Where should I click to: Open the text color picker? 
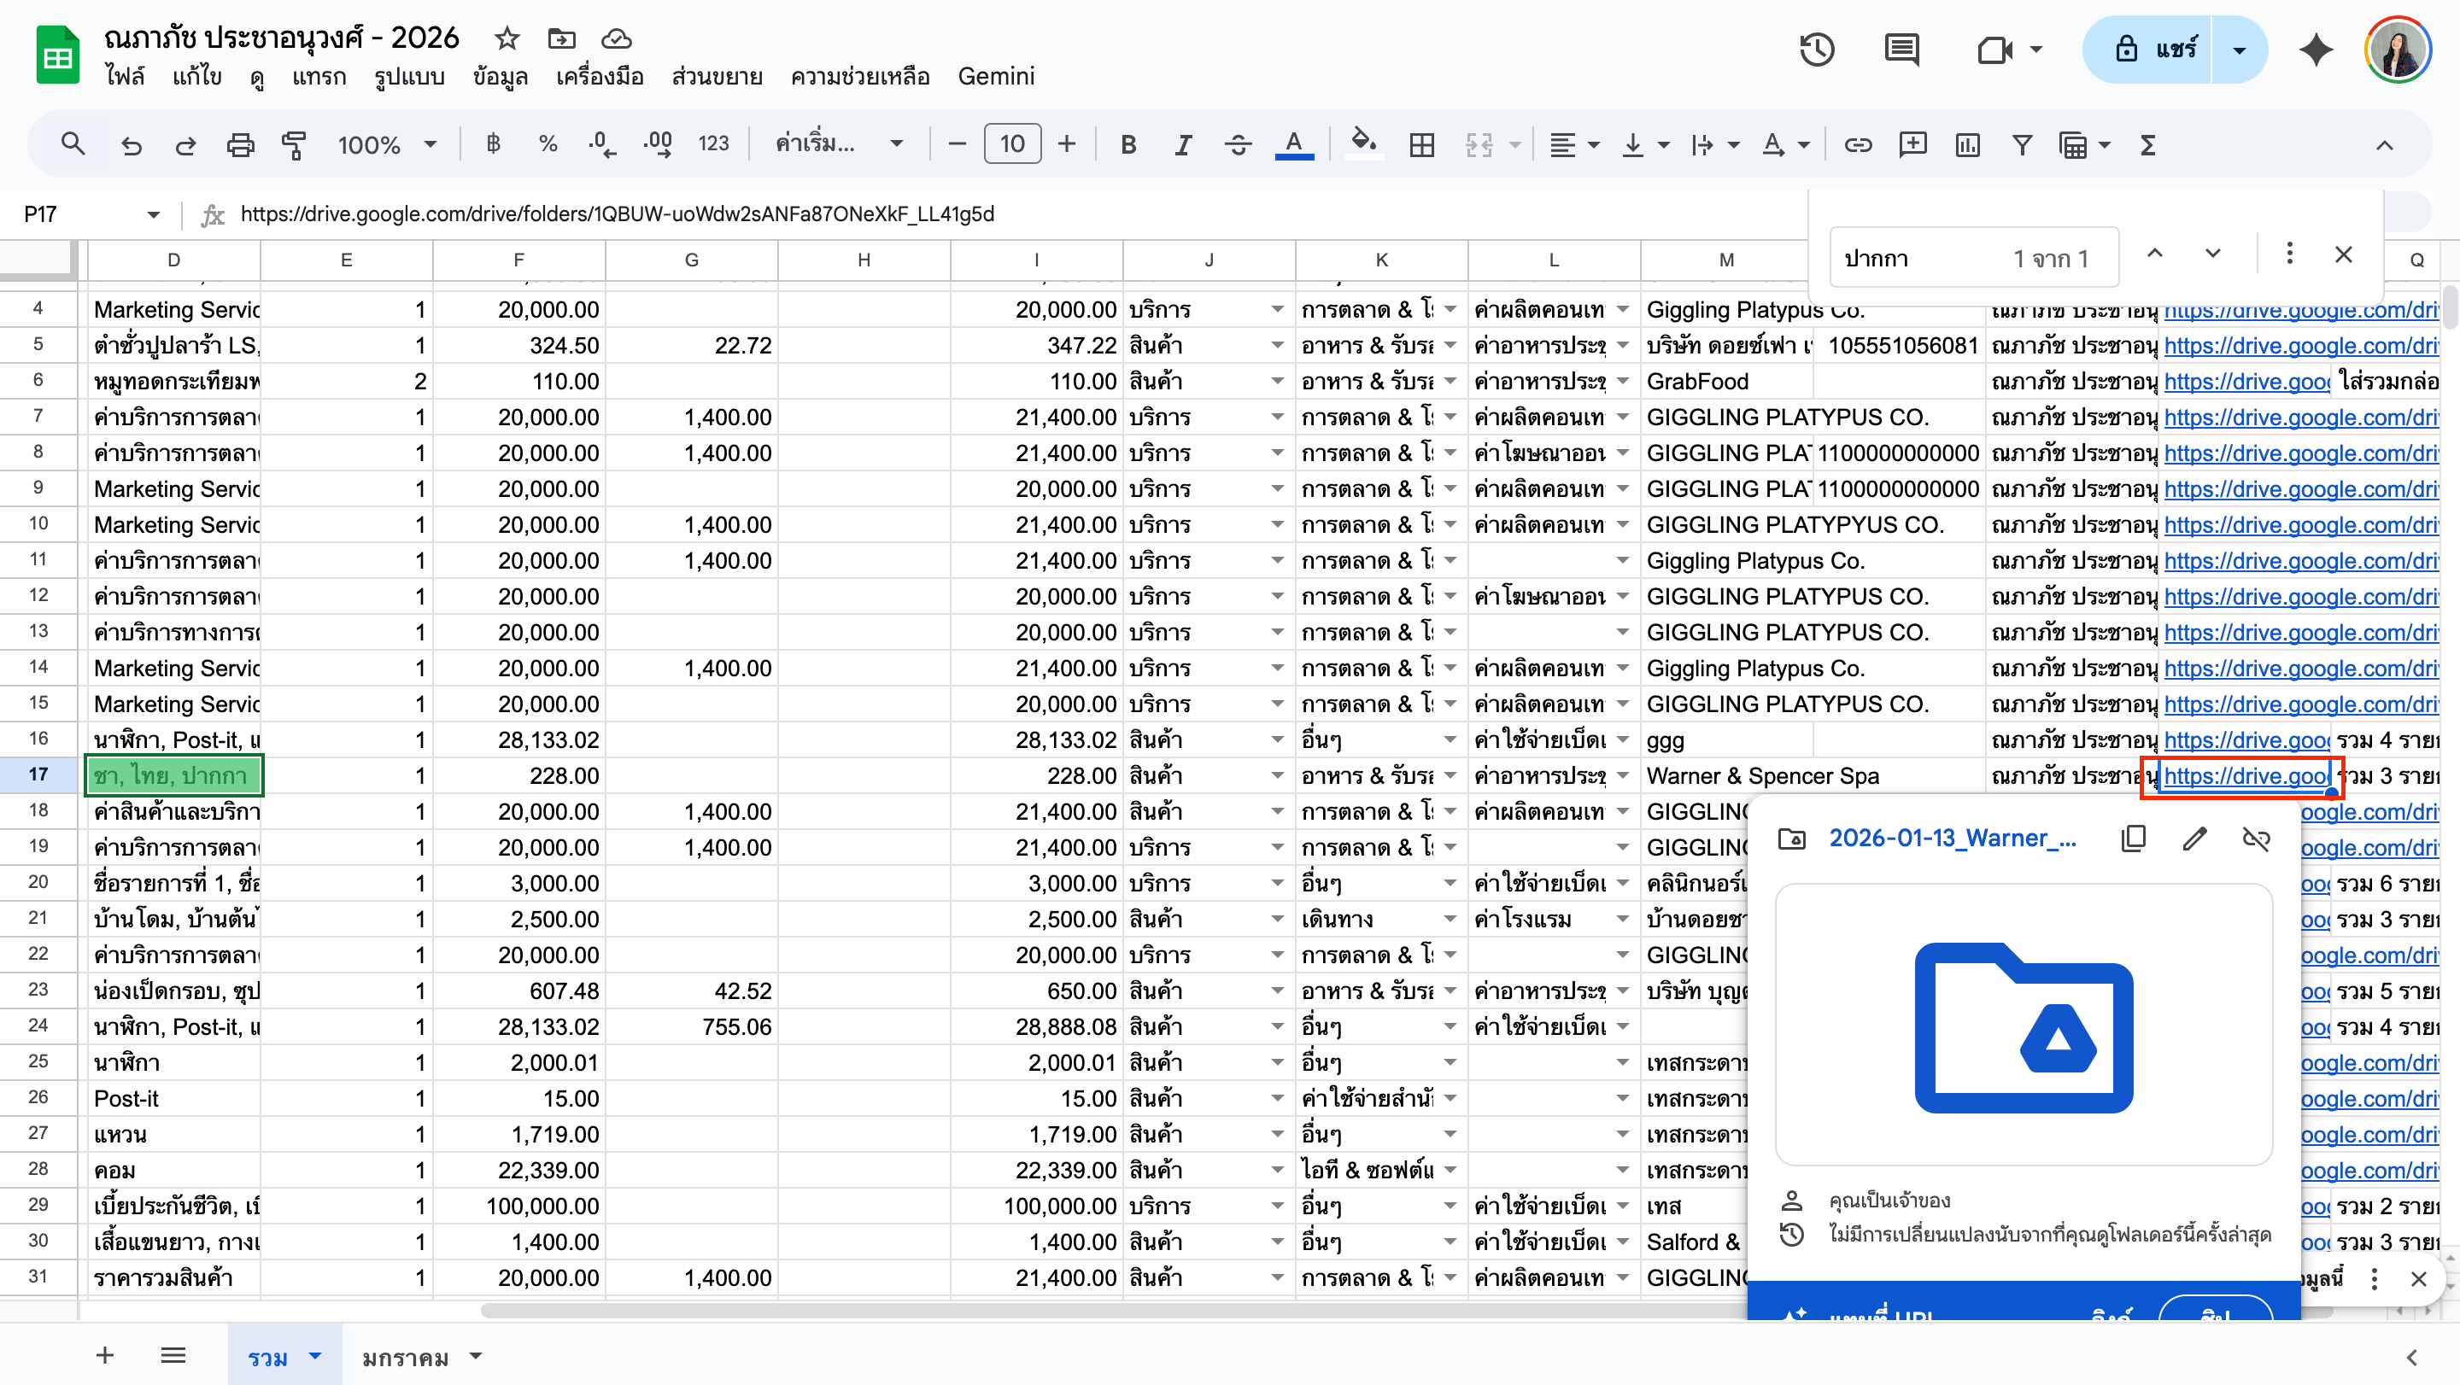pyautogui.click(x=1294, y=145)
